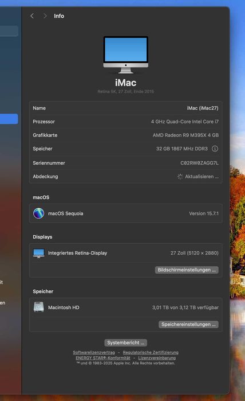This screenshot has width=245, height=401.
Task: Click processor value 4 GHz Quad-Core
Action: tap(185, 122)
